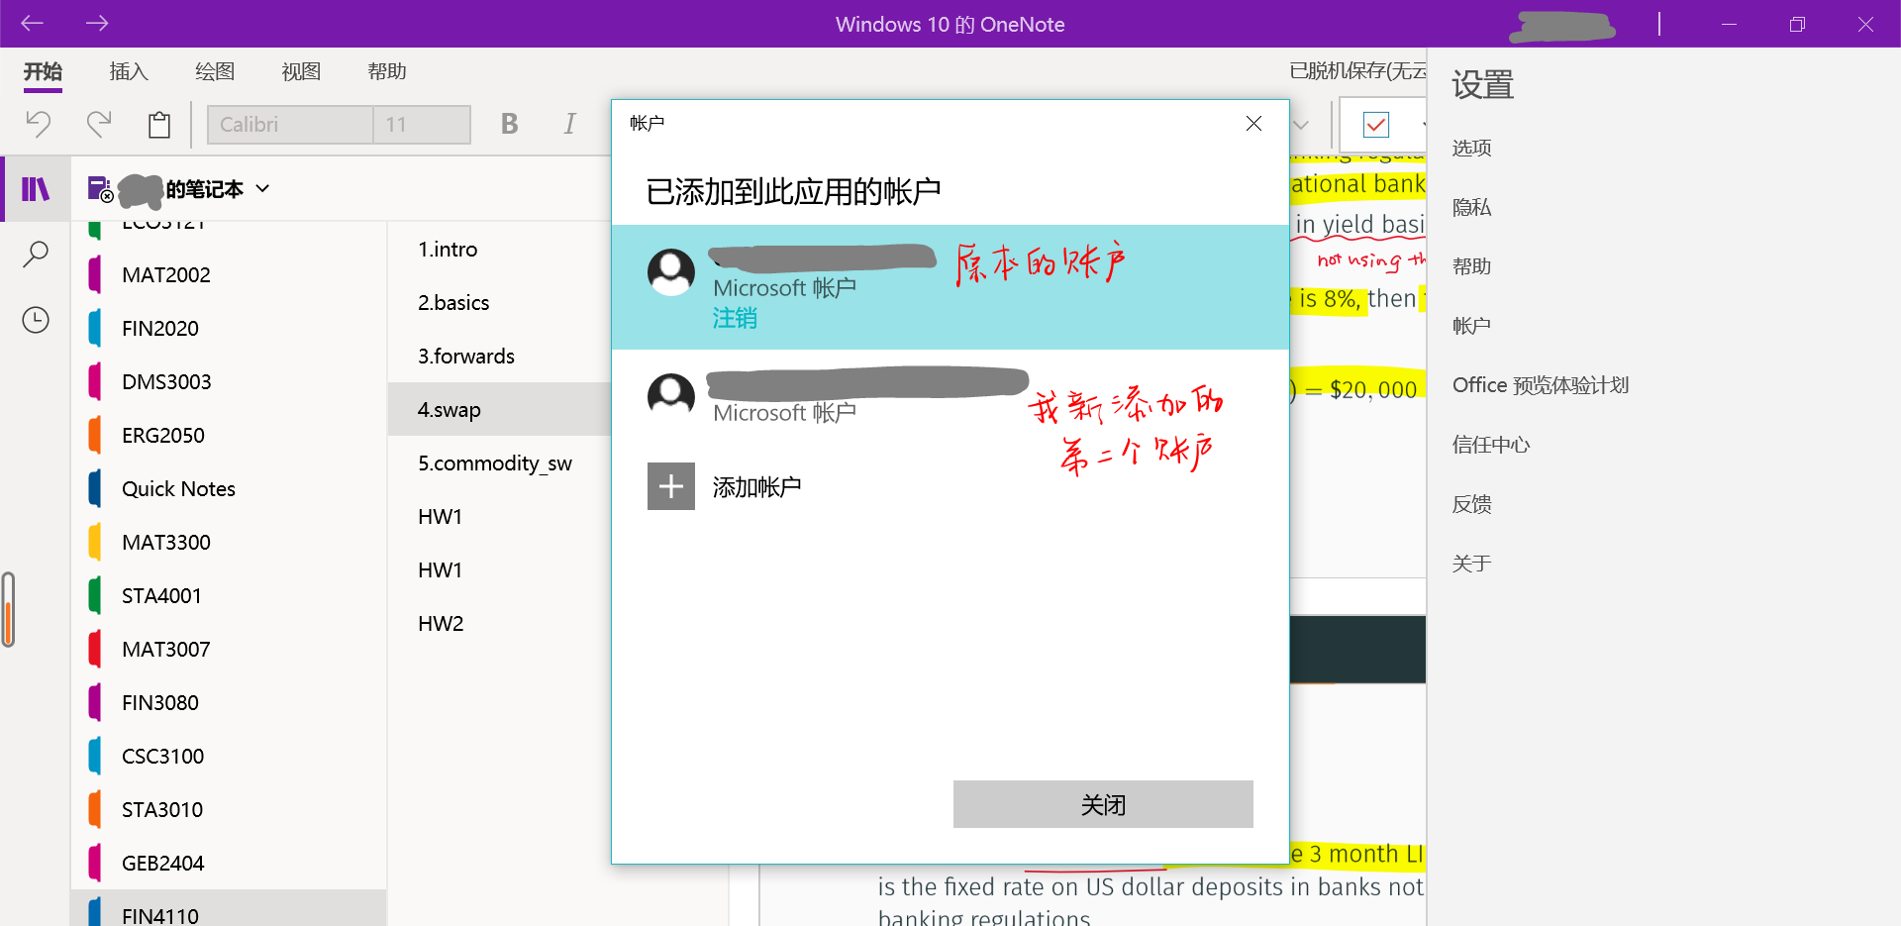Open 隐私 in the settings panel

(x=1471, y=207)
